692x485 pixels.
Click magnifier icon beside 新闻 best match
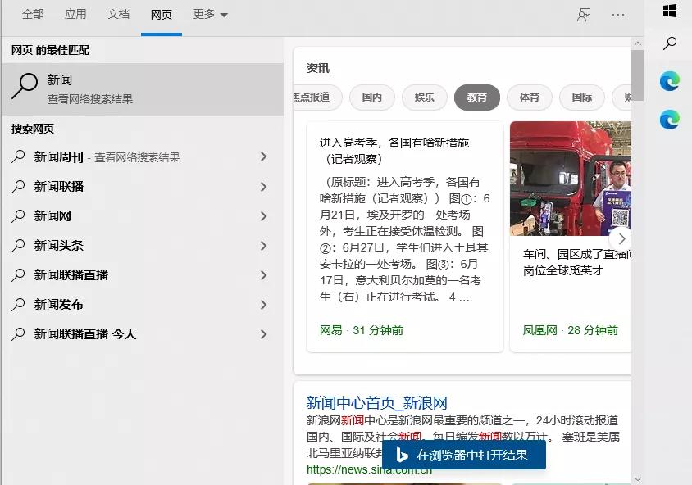[x=25, y=85]
